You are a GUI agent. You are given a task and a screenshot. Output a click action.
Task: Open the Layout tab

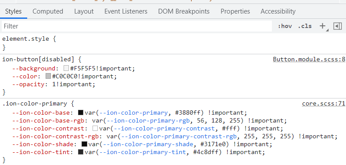(x=84, y=11)
